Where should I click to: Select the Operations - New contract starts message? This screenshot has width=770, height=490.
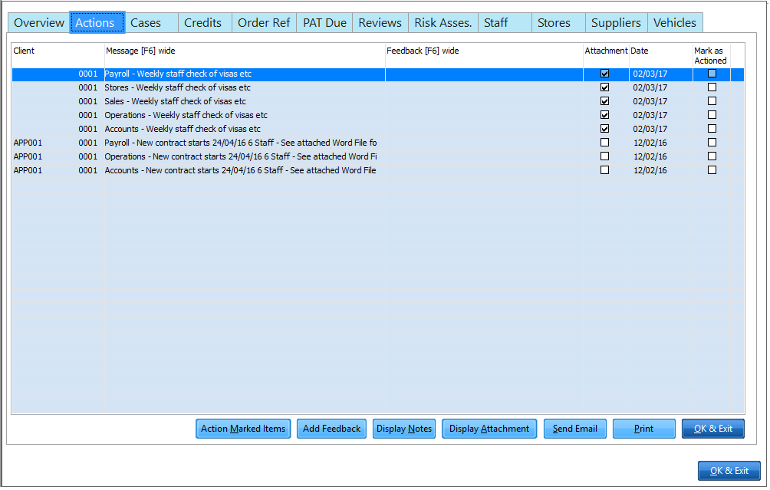point(241,156)
